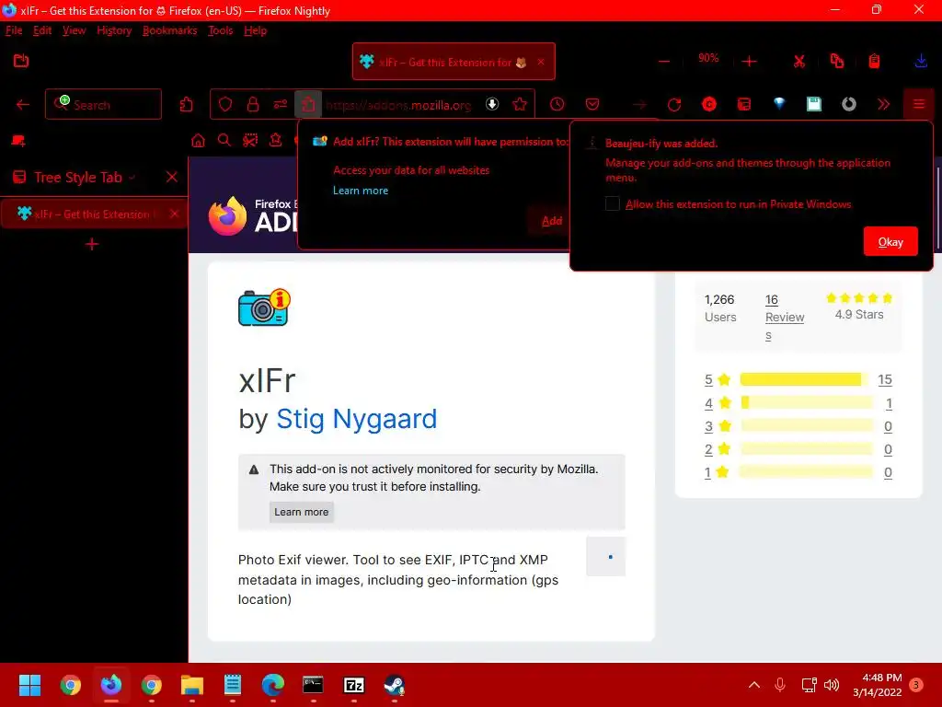Viewport: 942px width, 707px height.
Task: Click the Copy toolbar icon
Action: 837,62
